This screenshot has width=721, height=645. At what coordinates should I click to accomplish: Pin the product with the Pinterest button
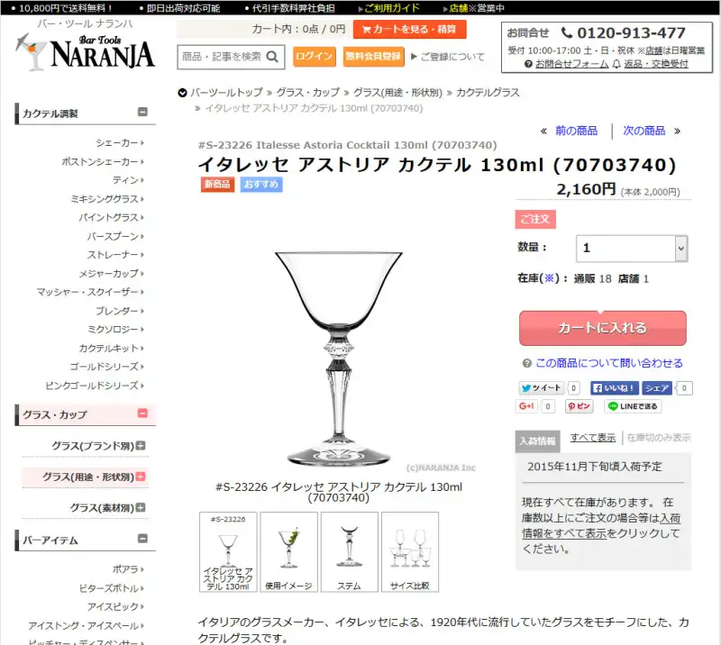pos(579,406)
